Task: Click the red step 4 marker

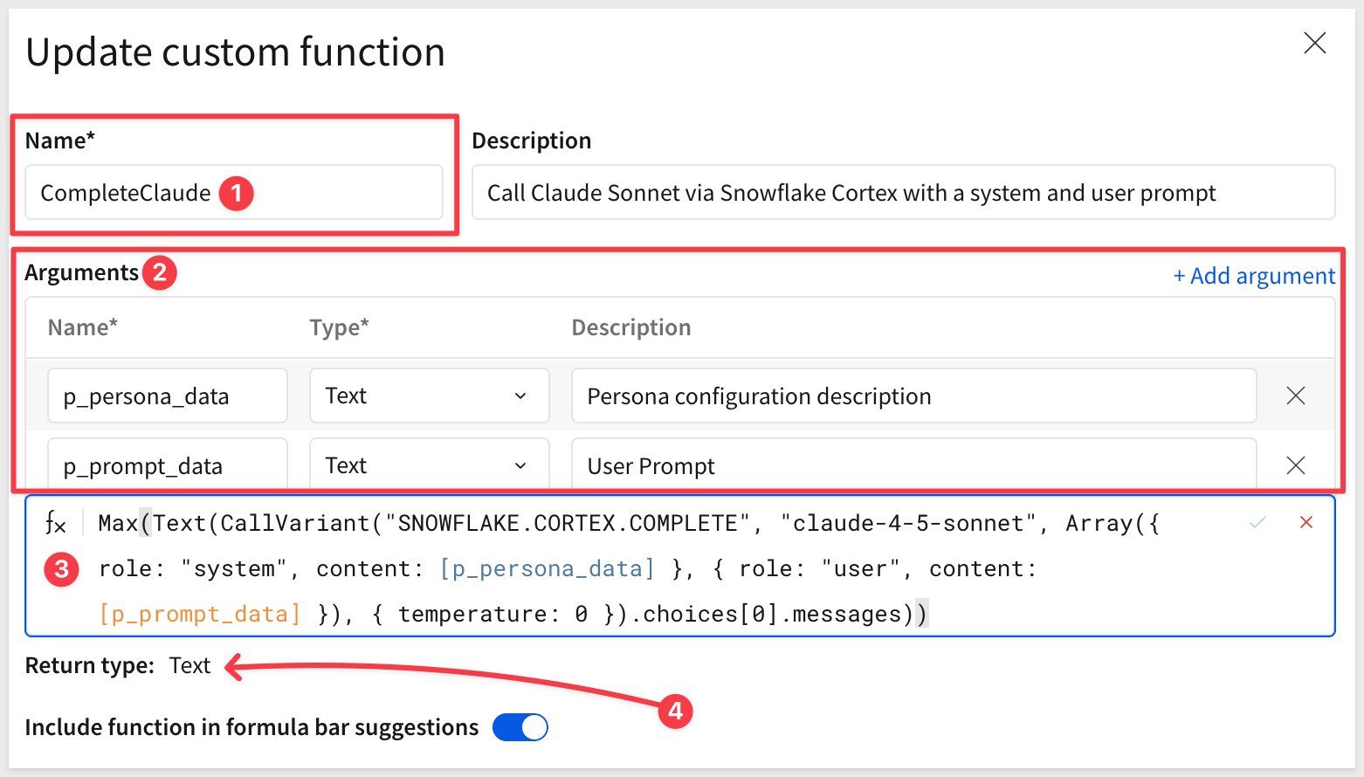Action: click(x=675, y=712)
